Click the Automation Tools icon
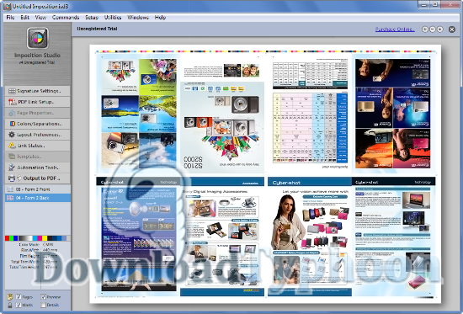 click(12, 168)
